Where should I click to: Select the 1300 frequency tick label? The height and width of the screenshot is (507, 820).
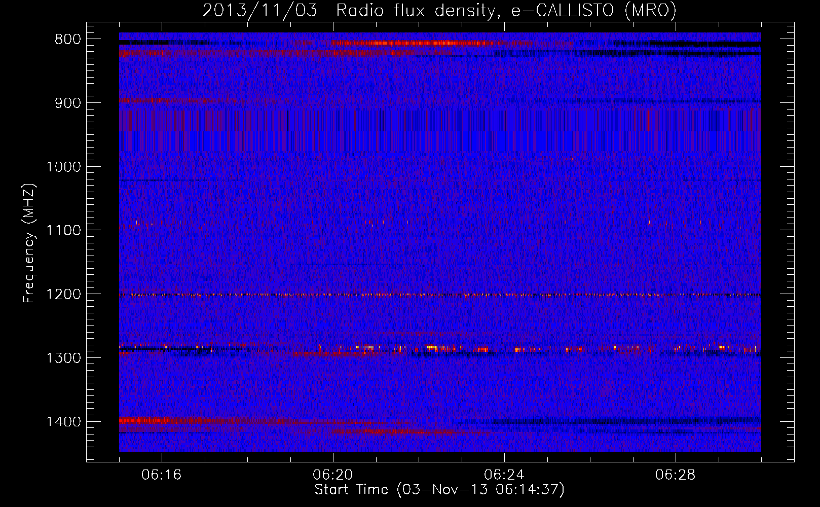tap(63, 358)
